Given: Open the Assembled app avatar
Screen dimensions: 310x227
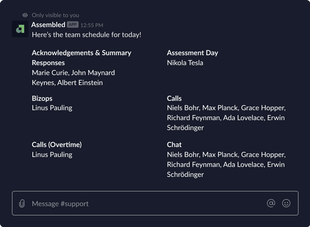Looking at the screenshot, I should 20,29.
